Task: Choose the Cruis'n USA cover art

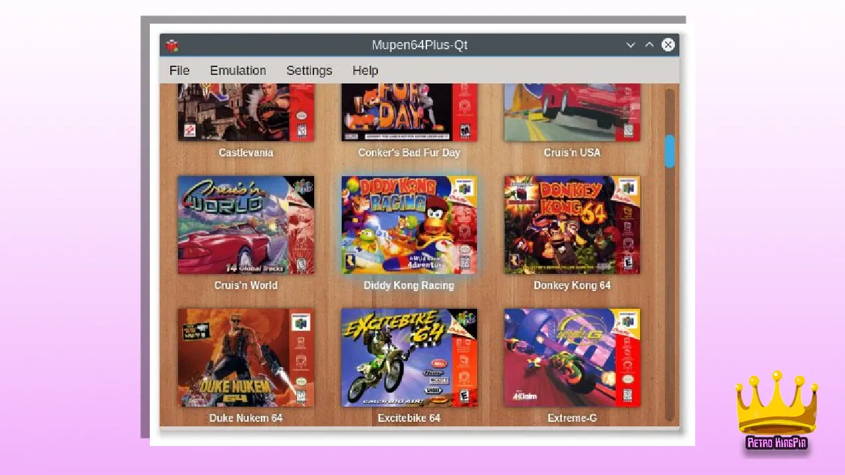Action: tap(572, 112)
